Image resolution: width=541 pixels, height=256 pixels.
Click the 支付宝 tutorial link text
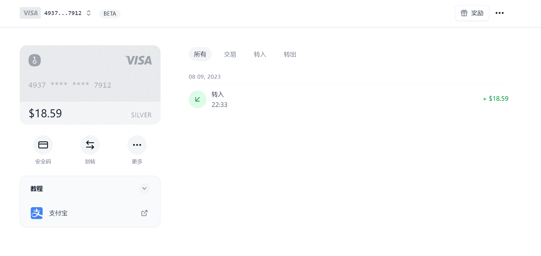(58, 213)
